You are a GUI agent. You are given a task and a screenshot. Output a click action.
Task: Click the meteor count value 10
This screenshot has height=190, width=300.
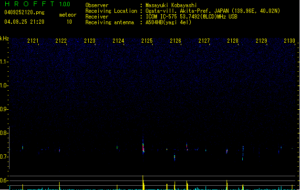point(69,22)
